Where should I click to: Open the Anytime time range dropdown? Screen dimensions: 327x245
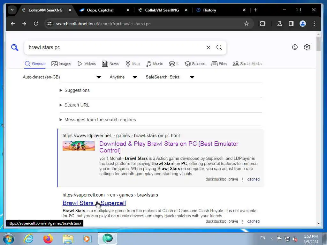pos(123,77)
